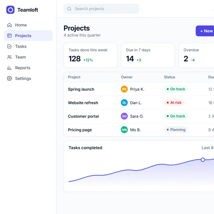Click the PK avatar for Priya K.
214x214 pixels.
coord(124,89)
